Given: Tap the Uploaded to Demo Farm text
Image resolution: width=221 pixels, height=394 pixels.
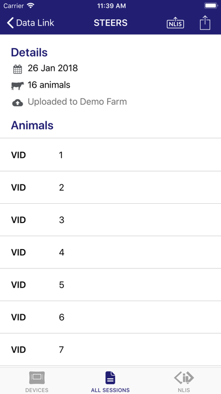Looking at the screenshot, I should click(x=77, y=102).
